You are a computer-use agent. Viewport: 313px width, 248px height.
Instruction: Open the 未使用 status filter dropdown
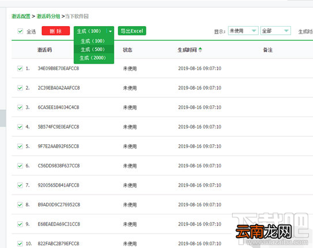click(243, 31)
